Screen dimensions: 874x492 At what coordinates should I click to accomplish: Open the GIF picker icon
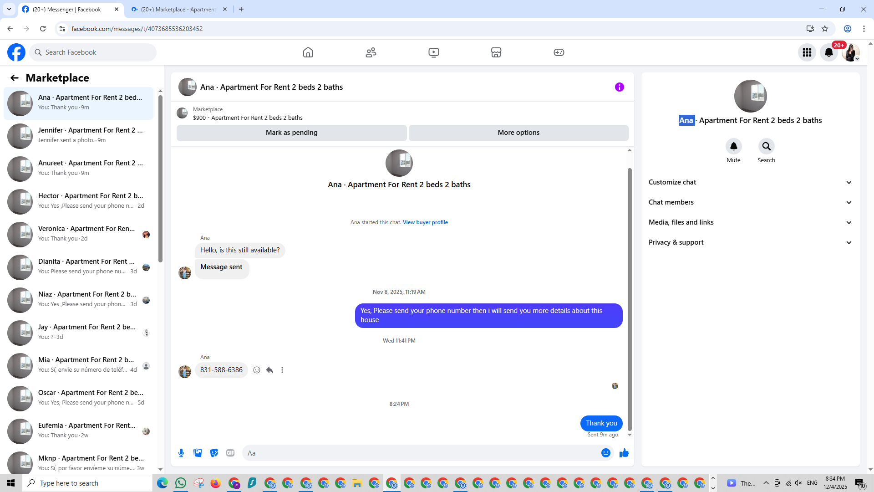tap(230, 453)
